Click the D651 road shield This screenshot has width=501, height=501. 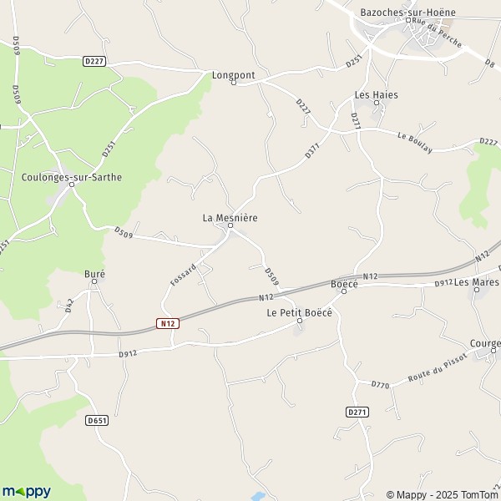pyautogui.click(x=97, y=421)
